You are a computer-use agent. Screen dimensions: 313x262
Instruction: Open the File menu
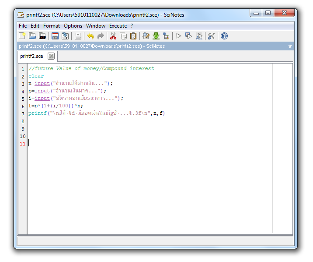(x=23, y=26)
